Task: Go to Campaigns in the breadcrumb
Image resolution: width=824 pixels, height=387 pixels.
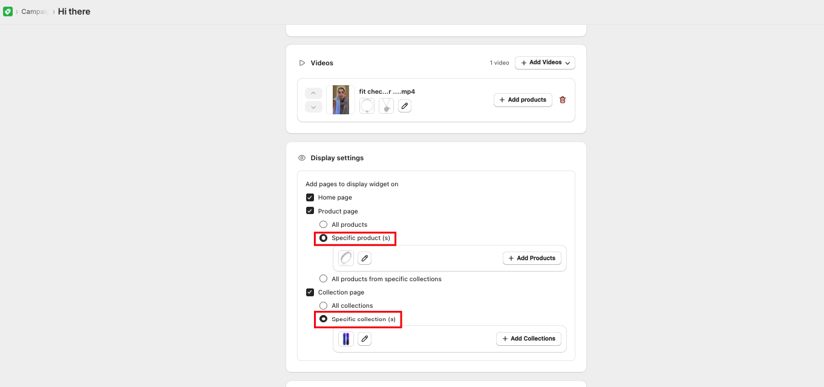Action: click(x=34, y=11)
